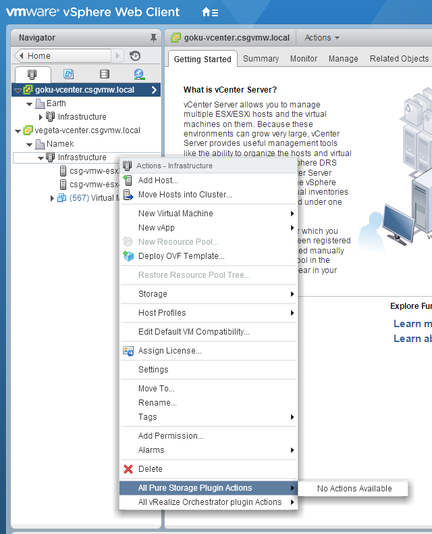Click the vegeta-vcenter vCenter icon in the tree
This screenshot has height=534, width=432.
(x=28, y=130)
